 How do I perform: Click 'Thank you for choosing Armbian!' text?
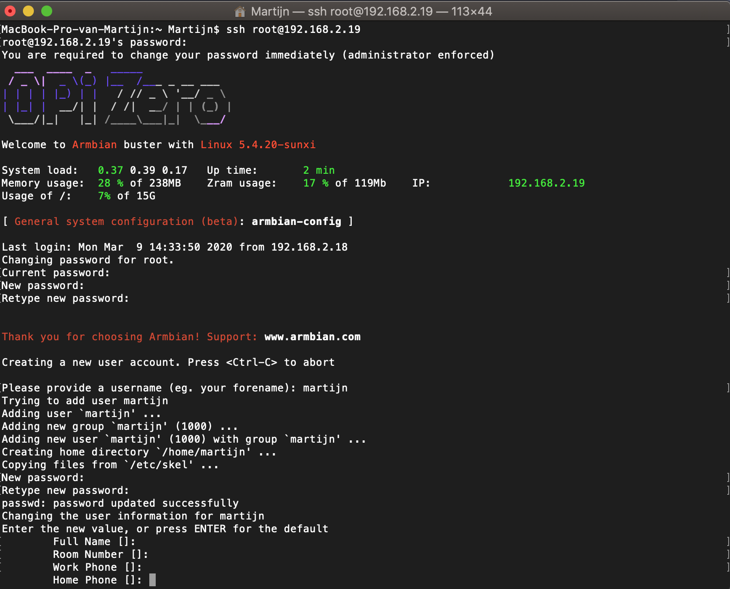point(101,337)
